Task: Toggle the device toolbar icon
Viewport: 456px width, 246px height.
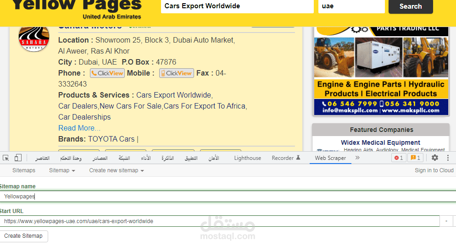Action: 18,158
